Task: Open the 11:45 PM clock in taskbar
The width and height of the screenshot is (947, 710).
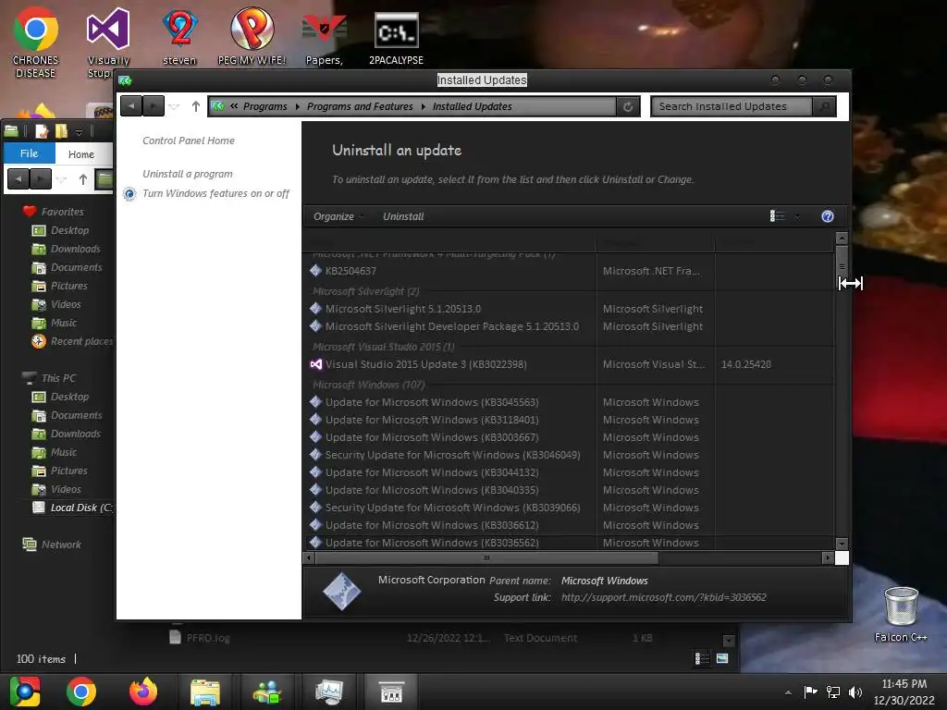Action: (904, 692)
